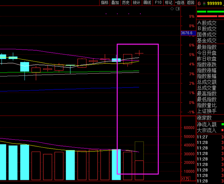Add to watchlist with +自选
224x184 pixels.
[x=180, y=2]
